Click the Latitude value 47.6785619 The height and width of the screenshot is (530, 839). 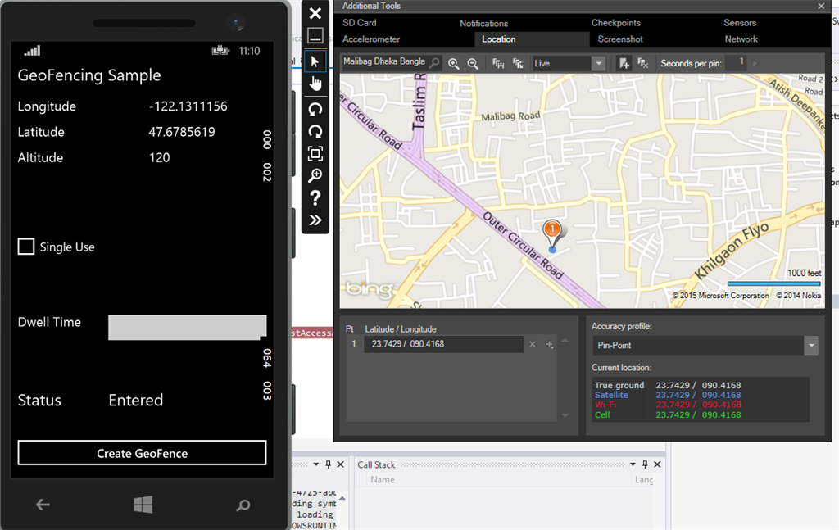pos(182,132)
